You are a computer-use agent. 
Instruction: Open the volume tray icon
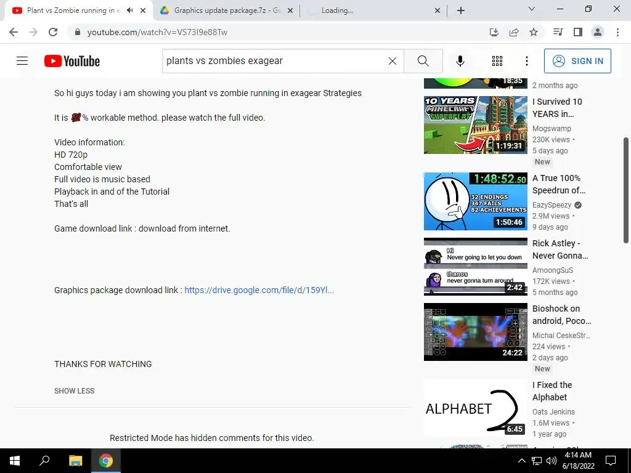pyautogui.click(x=552, y=461)
